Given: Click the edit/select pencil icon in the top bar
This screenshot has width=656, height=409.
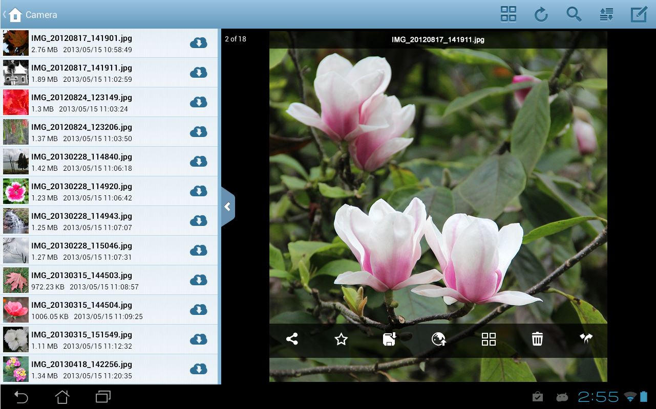Looking at the screenshot, I should pyautogui.click(x=639, y=14).
